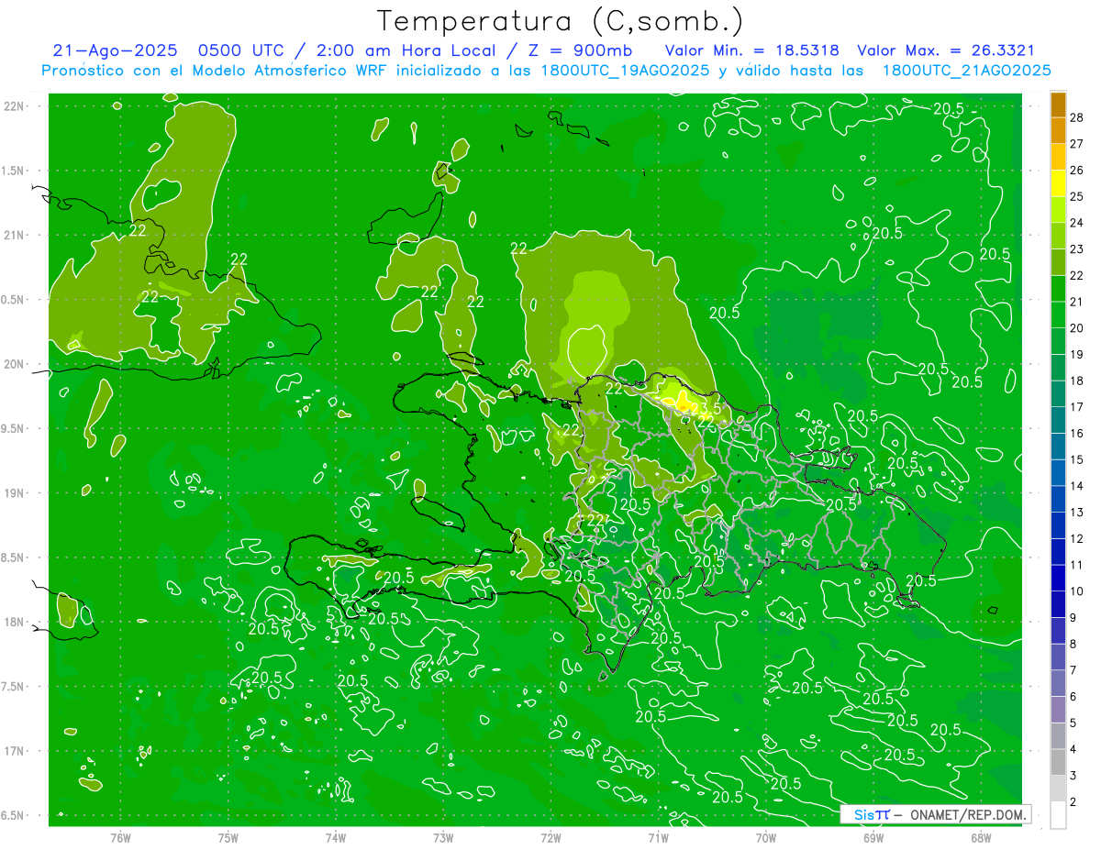Click the "76W" longitude axis label

120,838
